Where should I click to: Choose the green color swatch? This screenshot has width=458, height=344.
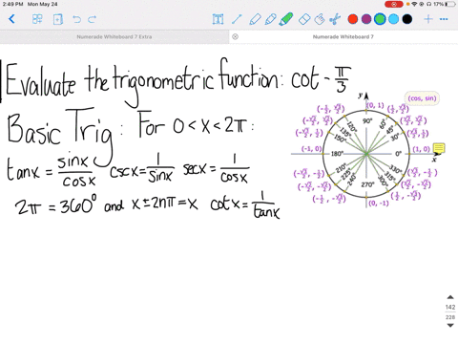click(380, 19)
